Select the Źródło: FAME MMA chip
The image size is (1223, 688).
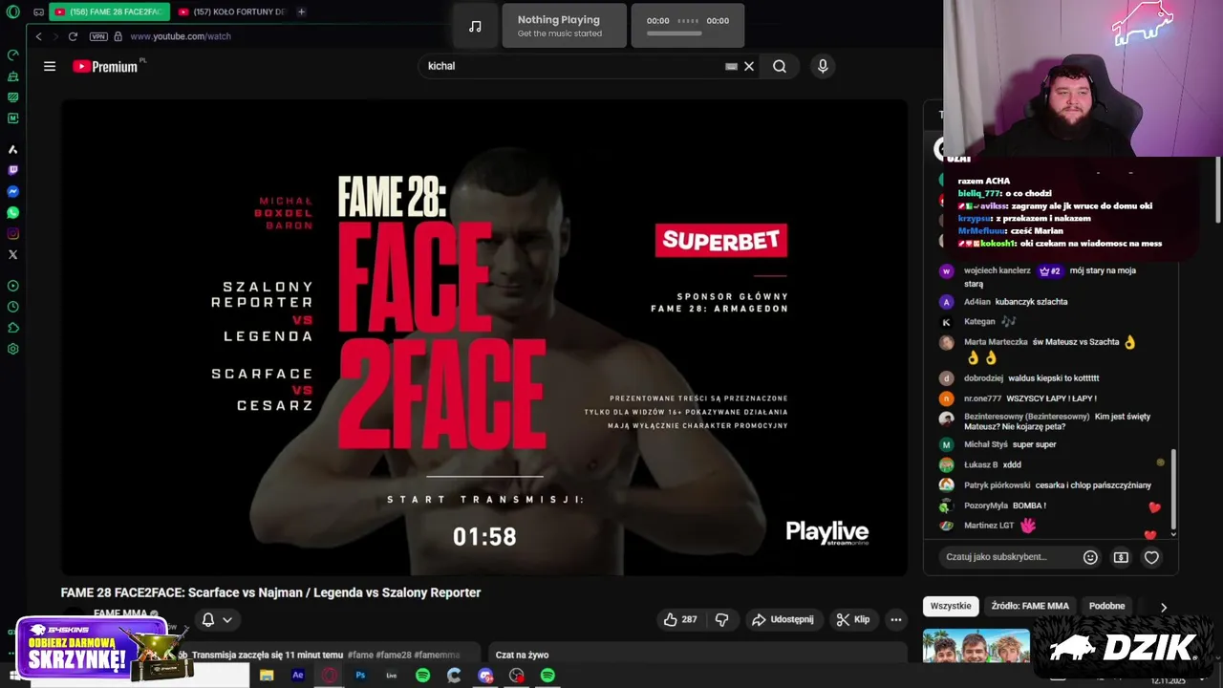[1030, 606]
